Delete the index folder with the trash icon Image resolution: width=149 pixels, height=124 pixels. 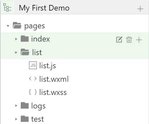click(x=129, y=40)
